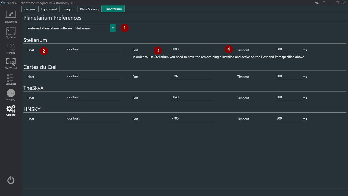
Task: Click the N.I.N.A. app logo icon
Action: pyautogui.click(x=3, y=3)
